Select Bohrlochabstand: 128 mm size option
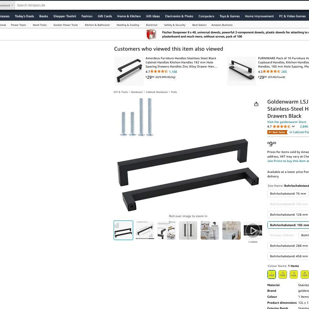Viewport: 309px width, 309px height. (288, 214)
